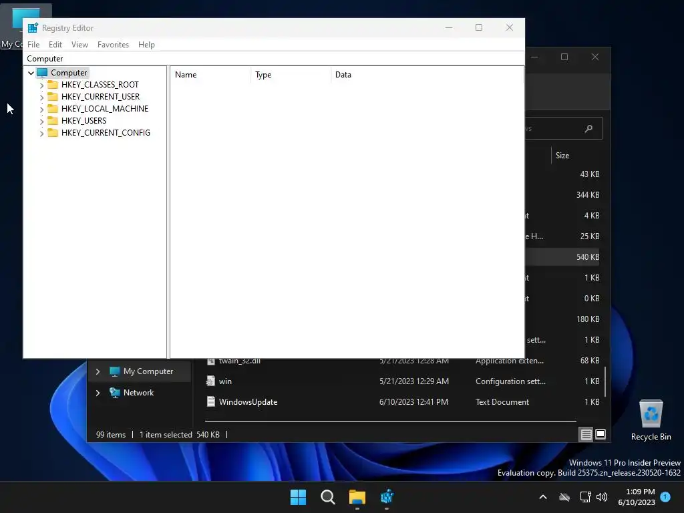Screen dimensions: 684x513
Task: Click the Name column header
Action: (x=210, y=75)
